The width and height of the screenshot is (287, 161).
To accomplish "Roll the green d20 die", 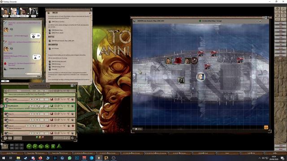I will tap(29, 146).
